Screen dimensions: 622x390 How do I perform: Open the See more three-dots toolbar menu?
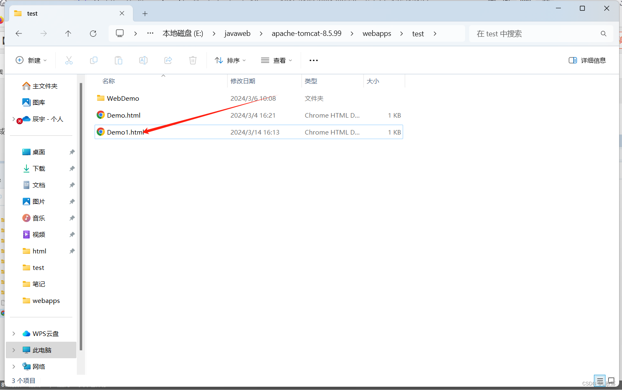point(314,60)
